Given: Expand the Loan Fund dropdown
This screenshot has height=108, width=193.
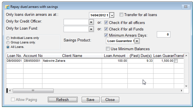Looking at the screenshot, I should click(91, 29).
